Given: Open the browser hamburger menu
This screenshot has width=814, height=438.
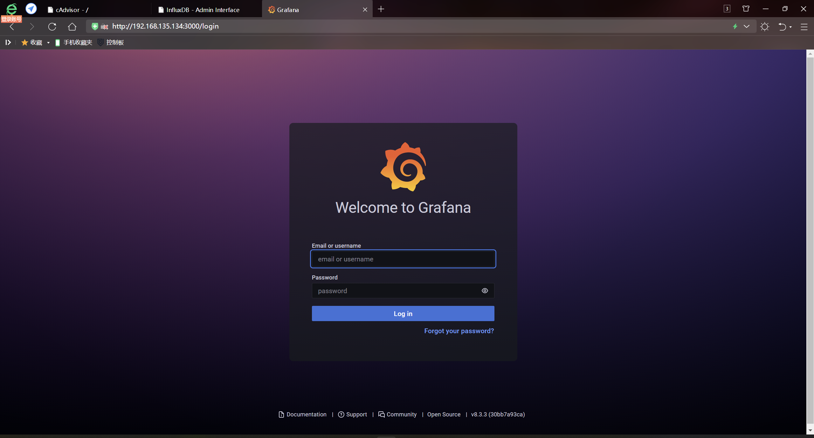Looking at the screenshot, I should tap(804, 27).
